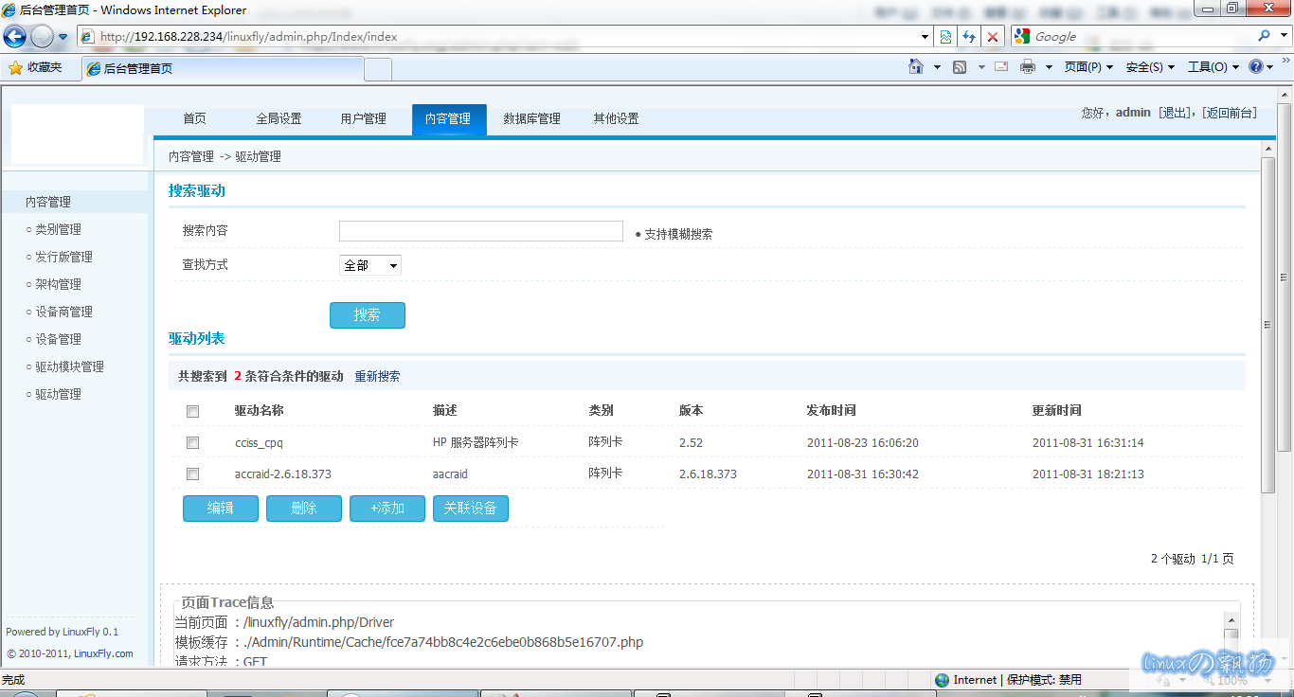1294x697 pixels.
Task: Click the browser Back arrow button
Action: (15, 37)
